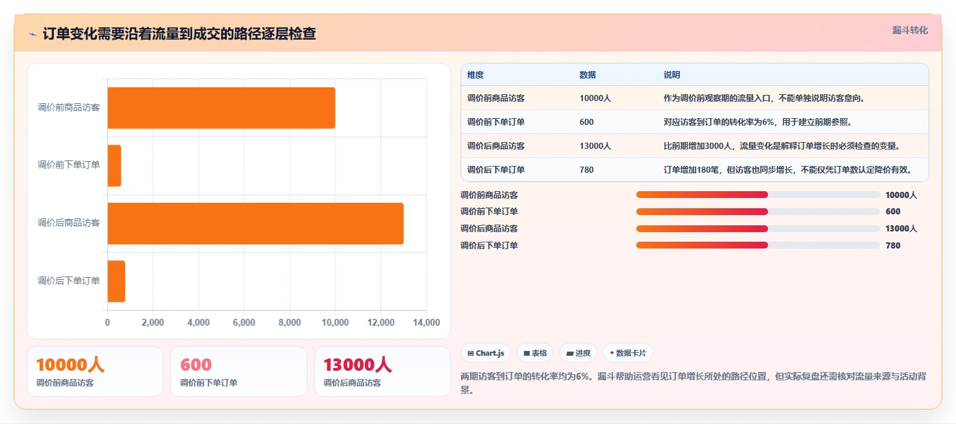The image size is (956, 424).
Task: Click the note mentioning 转化率为6% in the table
Action: 757,122
